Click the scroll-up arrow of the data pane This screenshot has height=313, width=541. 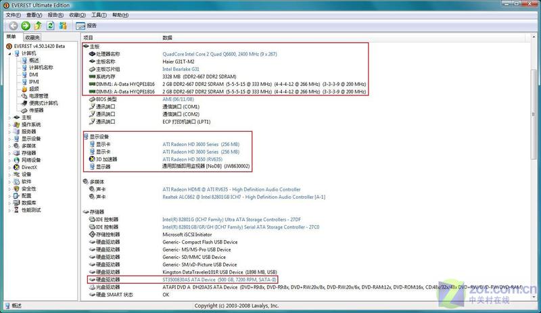tap(534, 37)
